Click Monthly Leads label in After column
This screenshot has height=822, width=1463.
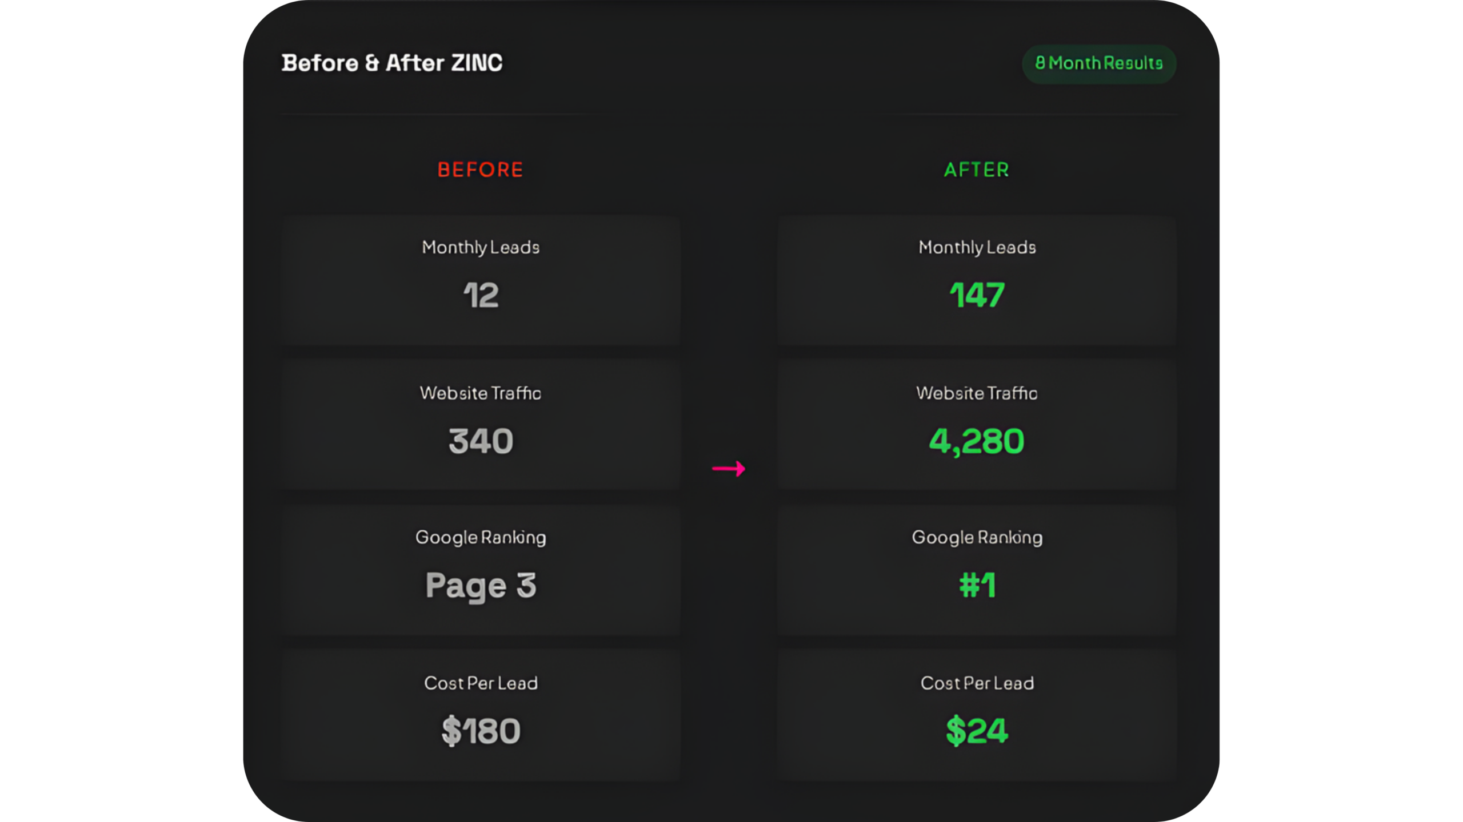[x=977, y=247]
